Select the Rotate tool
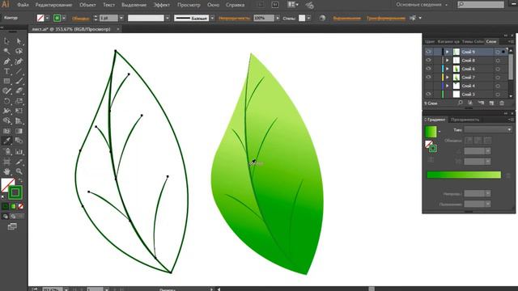Viewport: 518px width, 291px height. [6, 101]
